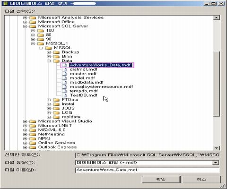
Task: Expand the FTData folder node
Action: [49, 100]
